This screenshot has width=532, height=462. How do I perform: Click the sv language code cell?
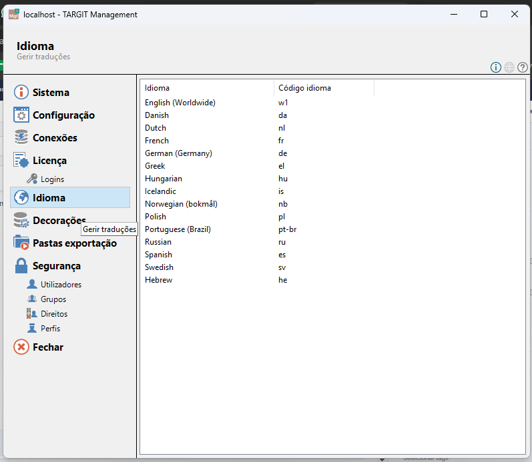pos(282,267)
